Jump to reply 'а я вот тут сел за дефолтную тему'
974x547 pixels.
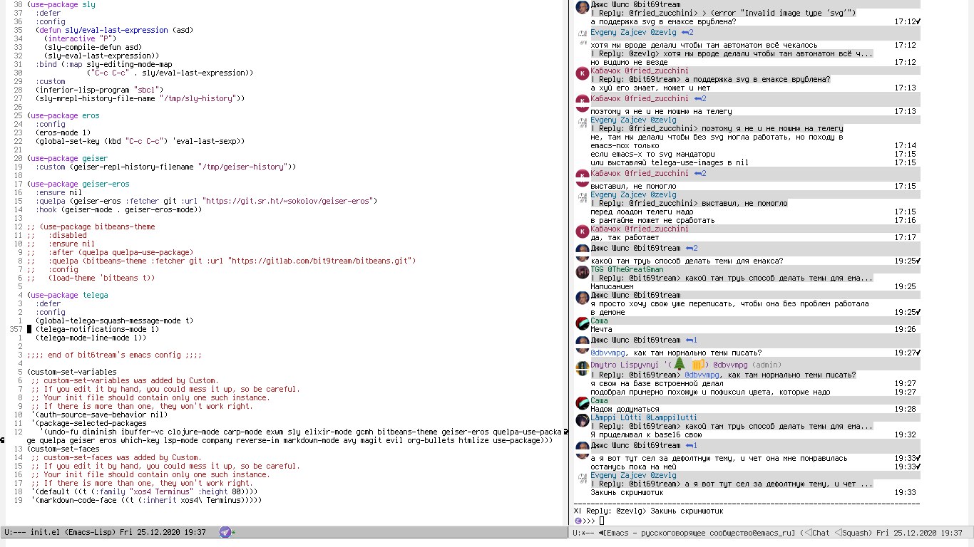(732, 484)
